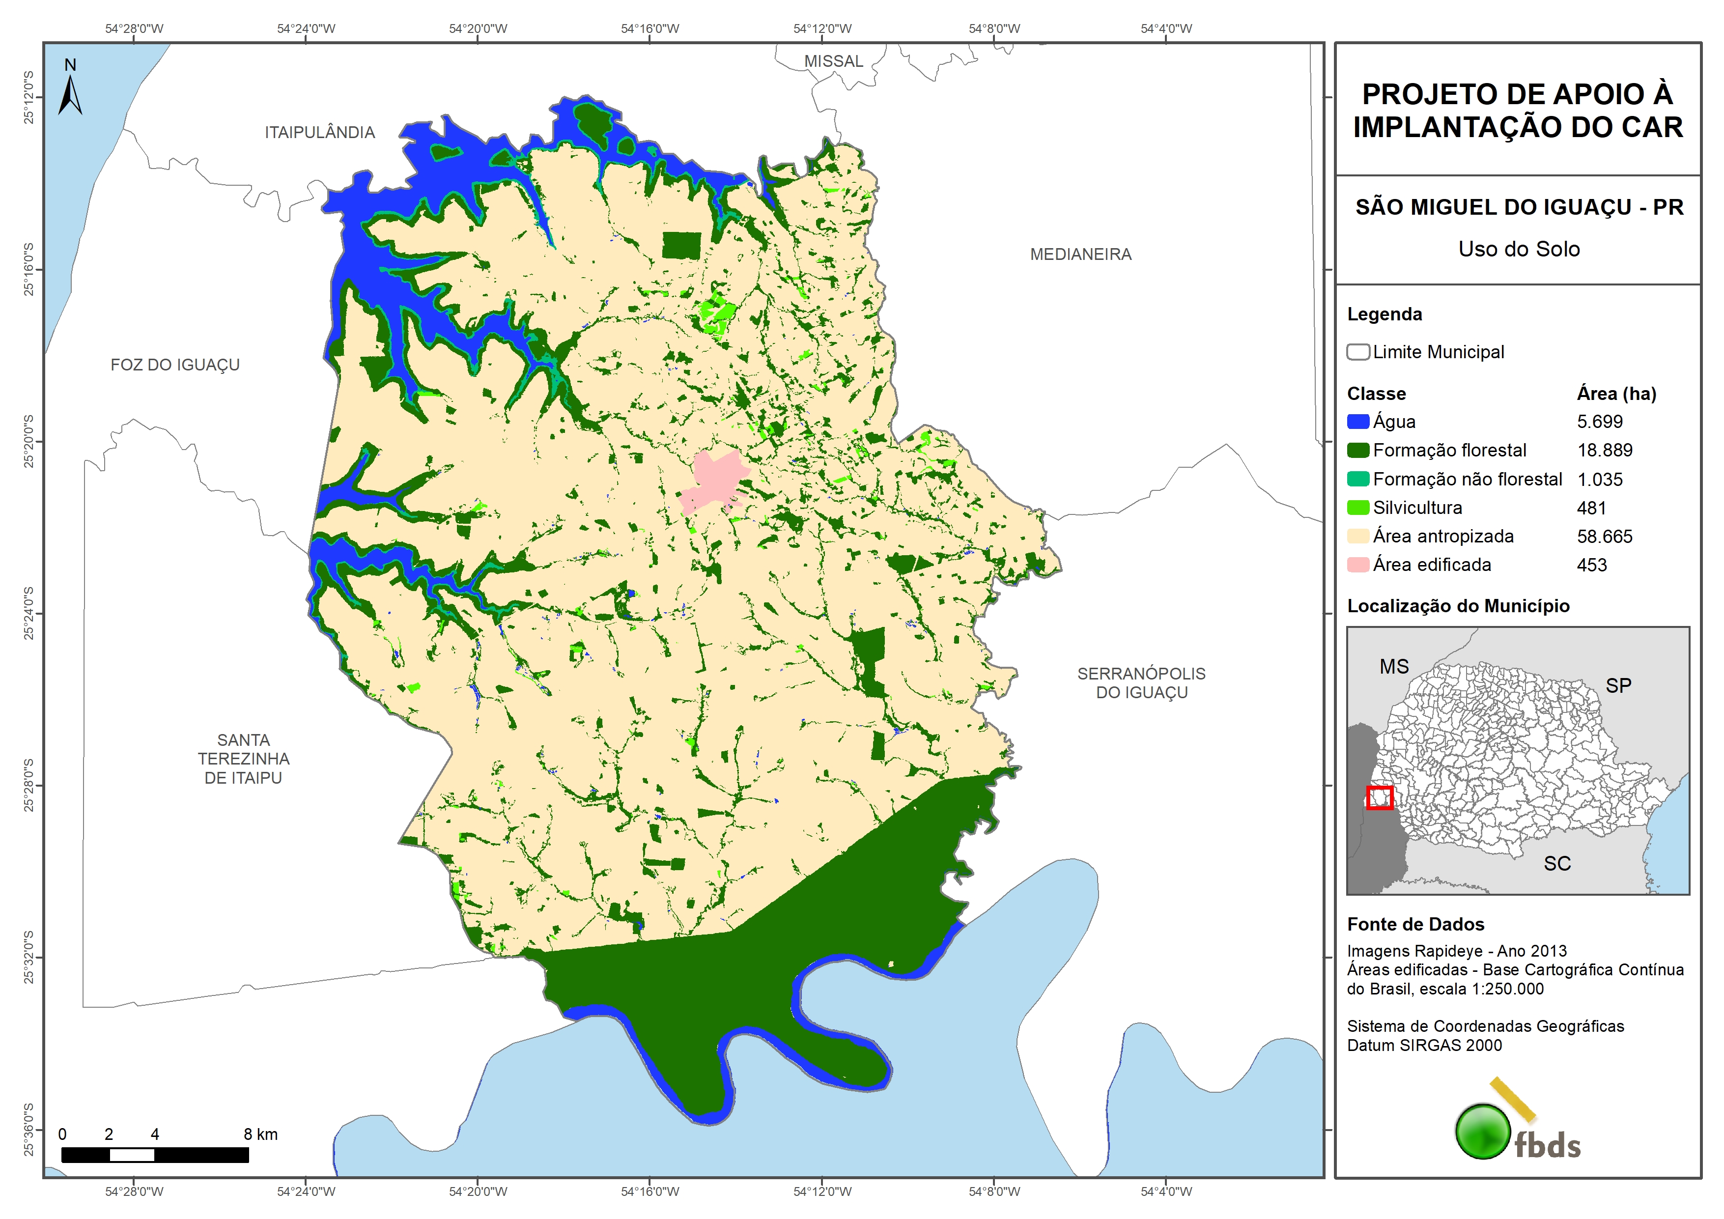Click the Área edificada pink swatch
The height and width of the screenshot is (1219, 1724).
click(x=1357, y=565)
